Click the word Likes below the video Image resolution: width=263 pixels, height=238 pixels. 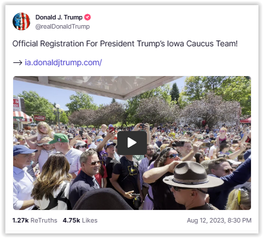point(90,220)
